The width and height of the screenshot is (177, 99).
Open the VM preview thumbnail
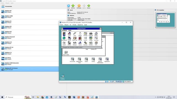click(x=165, y=20)
